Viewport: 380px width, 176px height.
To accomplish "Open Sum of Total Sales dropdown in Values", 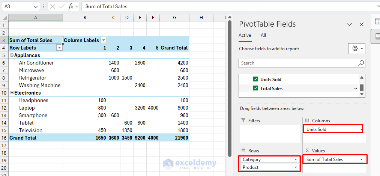I will pyautogui.click(x=361, y=159).
